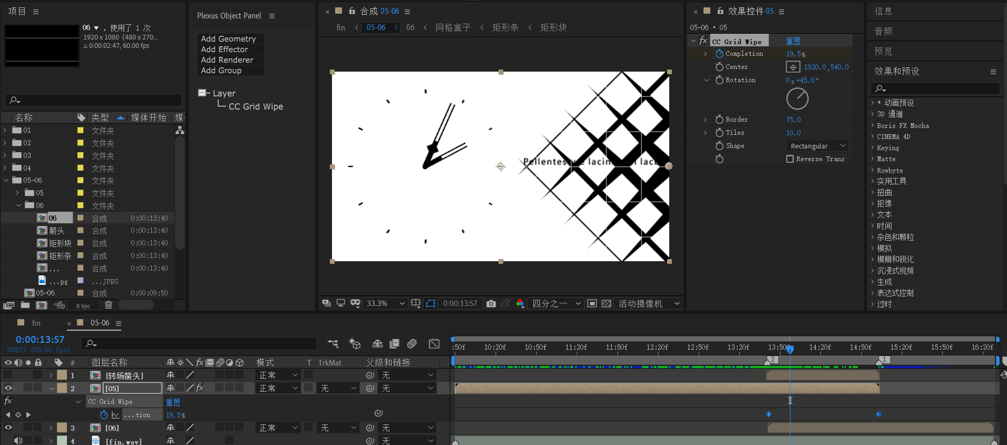Image resolution: width=1007 pixels, height=445 pixels.
Task: Open the 音频 panel tab
Action: coord(883,31)
